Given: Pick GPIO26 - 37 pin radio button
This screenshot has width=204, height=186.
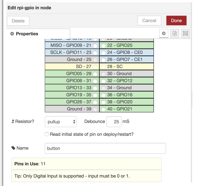Looking at the screenshot, I should point(95,102).
